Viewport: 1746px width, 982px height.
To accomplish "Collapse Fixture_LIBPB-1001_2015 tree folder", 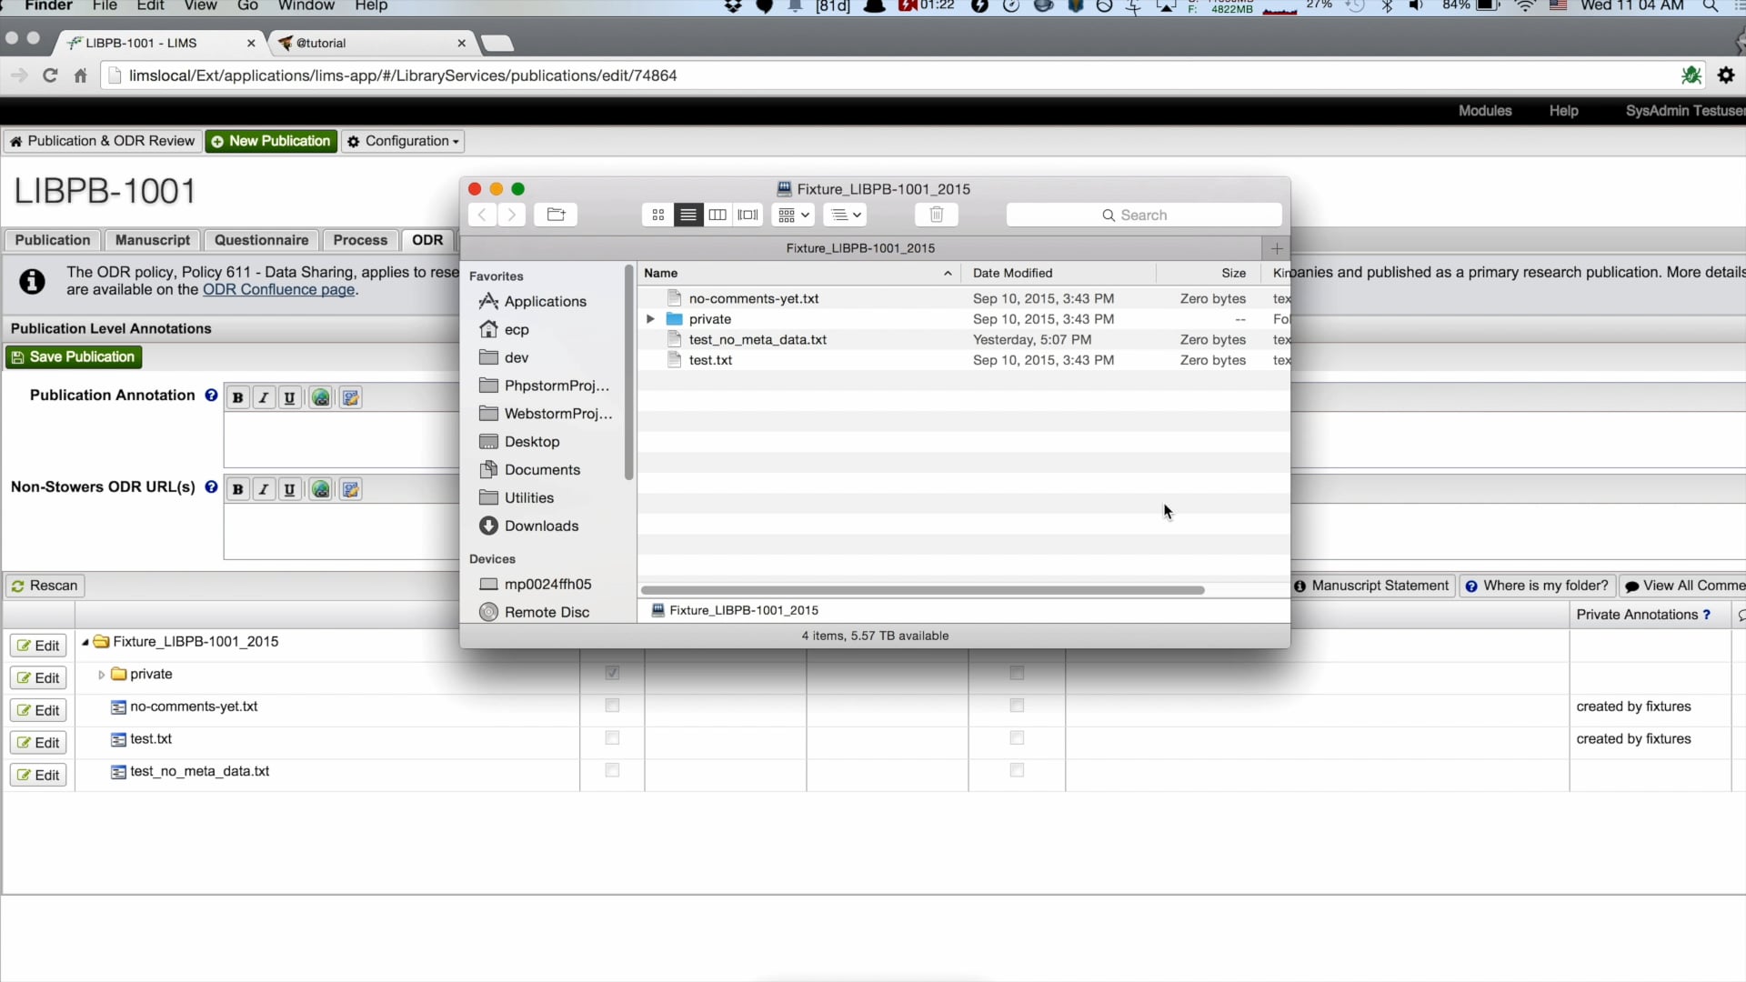I will click(85, 643).
